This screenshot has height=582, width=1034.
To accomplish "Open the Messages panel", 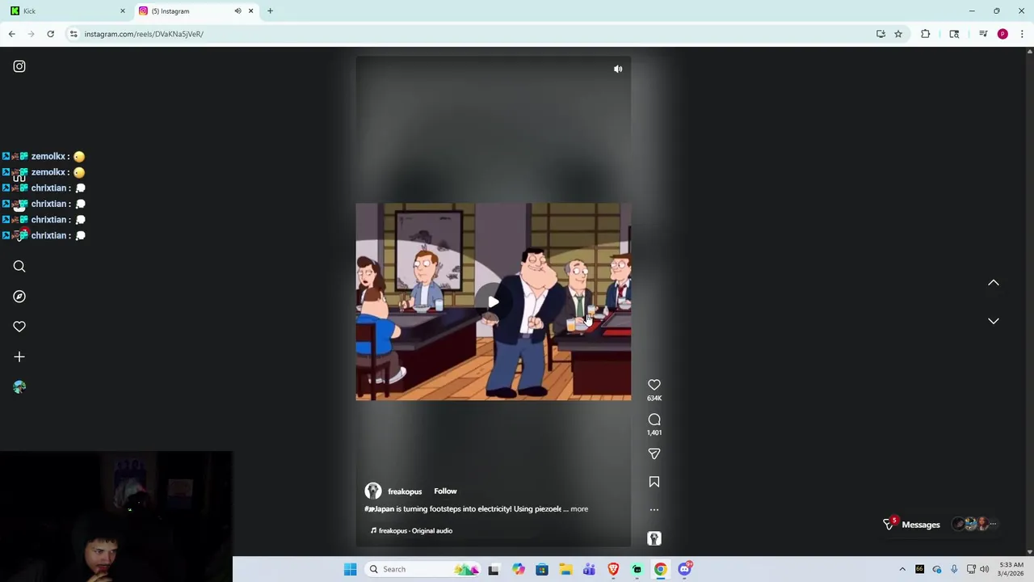I will click(920, 525).
